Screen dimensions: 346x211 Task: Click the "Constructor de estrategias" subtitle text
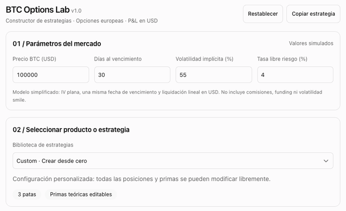point(38,21)
